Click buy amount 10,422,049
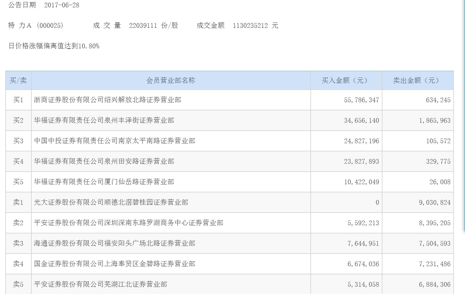 point(362,182)
